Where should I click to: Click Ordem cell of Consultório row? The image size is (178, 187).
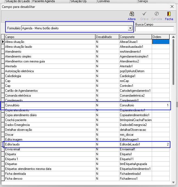click(x=161, y=105)
